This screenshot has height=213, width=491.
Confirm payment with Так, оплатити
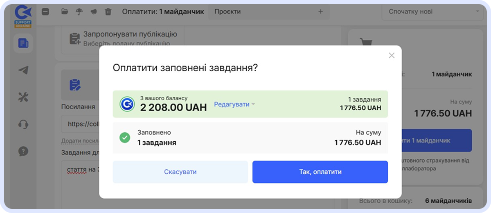coord(320,172)
